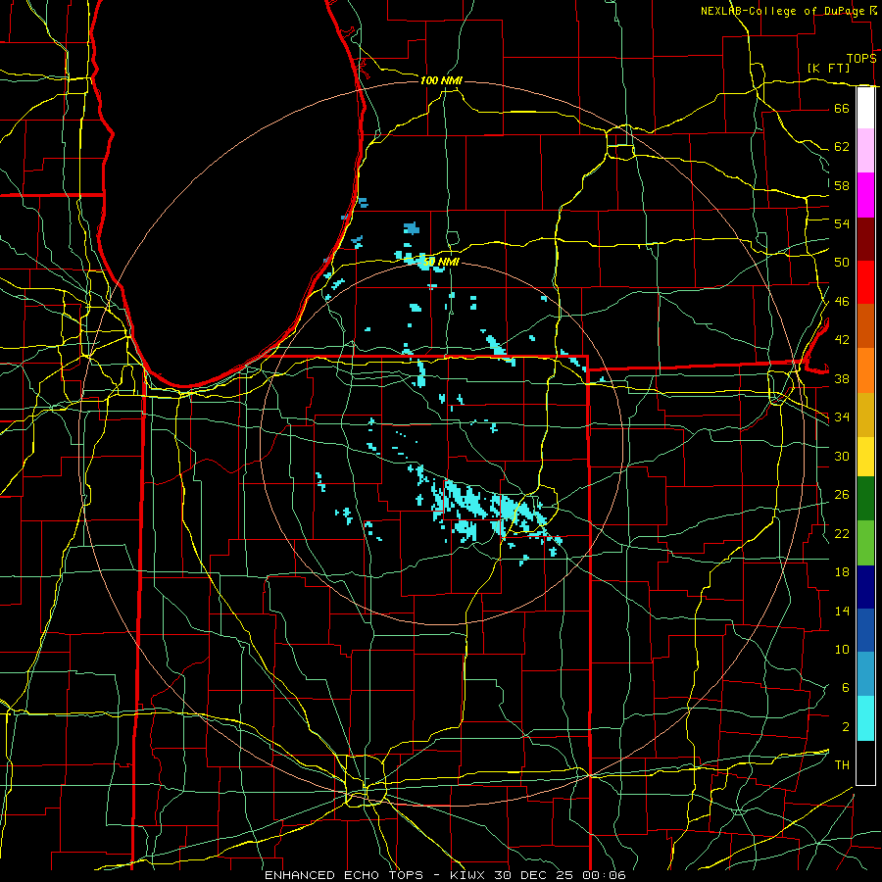882x882 pixels.
Task: Select the dark green legend swatch
Action: [x=865, y=499]
